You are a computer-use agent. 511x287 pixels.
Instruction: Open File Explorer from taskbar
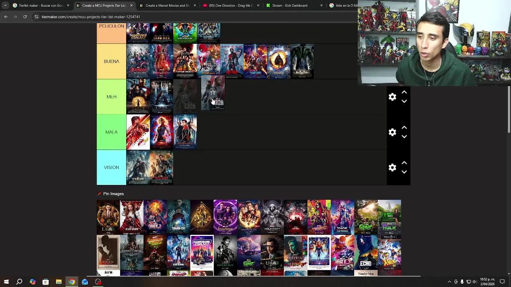coord(59,282)
